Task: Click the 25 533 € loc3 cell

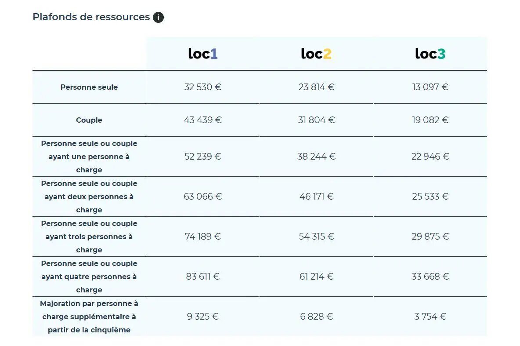Action: (x=430, y=197)
